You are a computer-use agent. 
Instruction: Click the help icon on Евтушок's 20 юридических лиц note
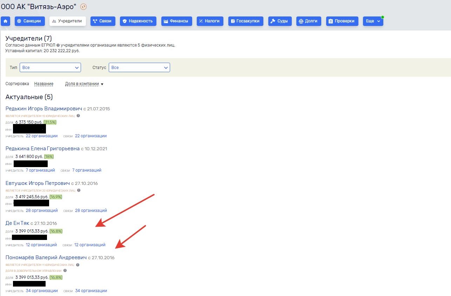pos(79,190)
